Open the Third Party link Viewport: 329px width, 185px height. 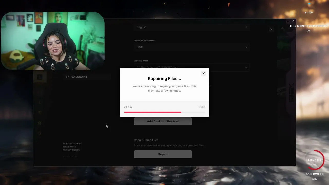(x=69, y=147)
